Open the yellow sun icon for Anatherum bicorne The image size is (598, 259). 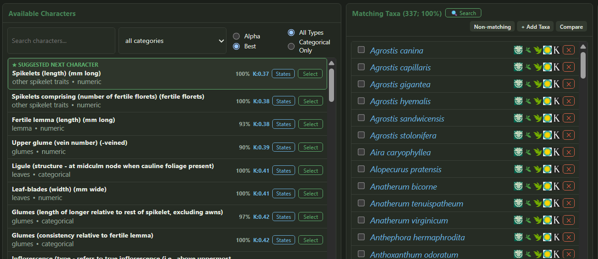(x=547, y=186)
